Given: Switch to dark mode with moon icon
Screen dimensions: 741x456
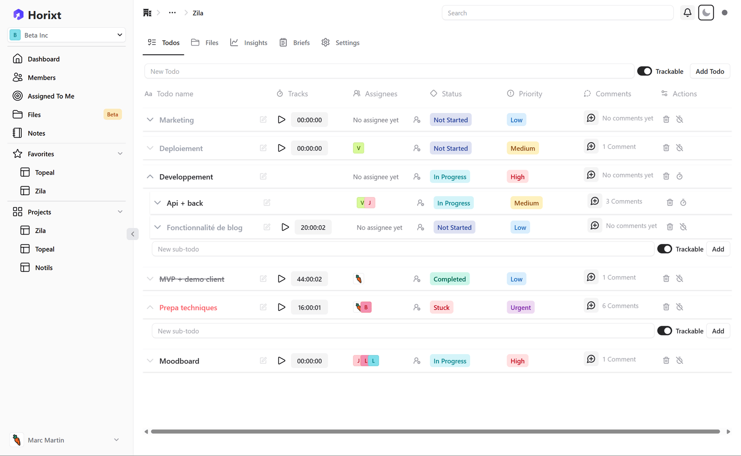Looking at the screenshot, I should (706, 13).
